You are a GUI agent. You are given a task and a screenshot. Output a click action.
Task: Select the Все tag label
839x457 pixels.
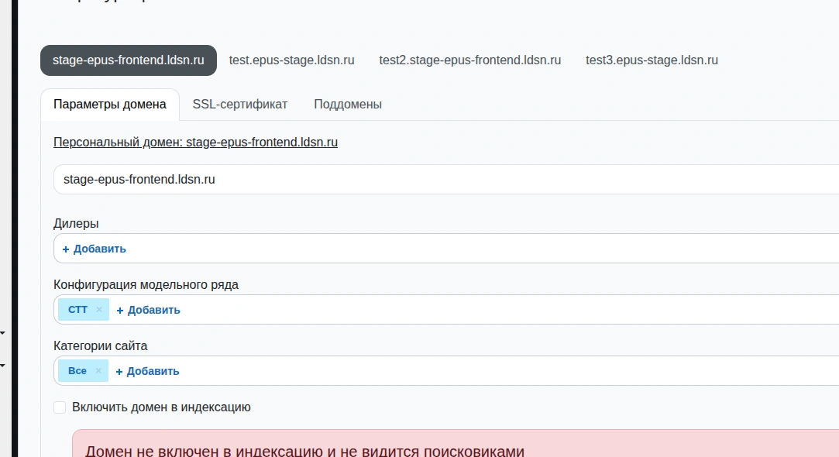click(x=77, y=371)
